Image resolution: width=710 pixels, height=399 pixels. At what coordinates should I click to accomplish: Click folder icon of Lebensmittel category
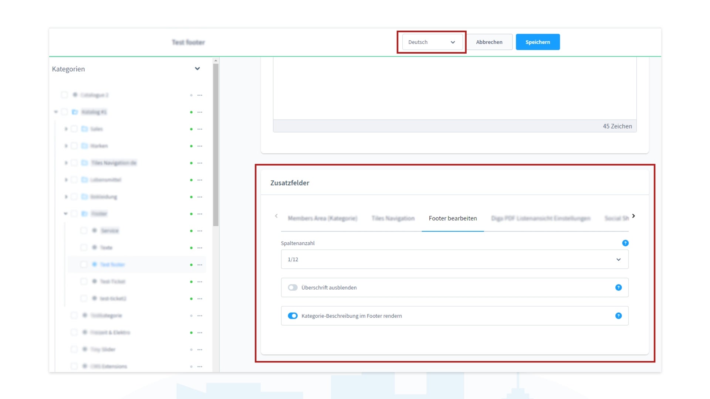[84, 180]
